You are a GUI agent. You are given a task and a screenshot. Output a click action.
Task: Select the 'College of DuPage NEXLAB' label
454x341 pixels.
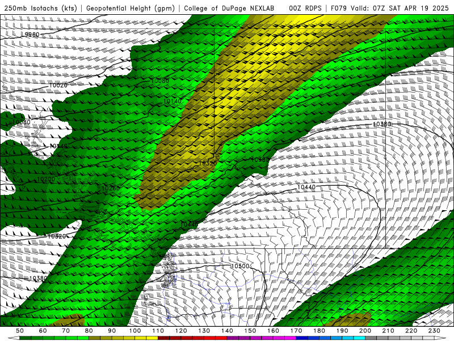point(229,9)
